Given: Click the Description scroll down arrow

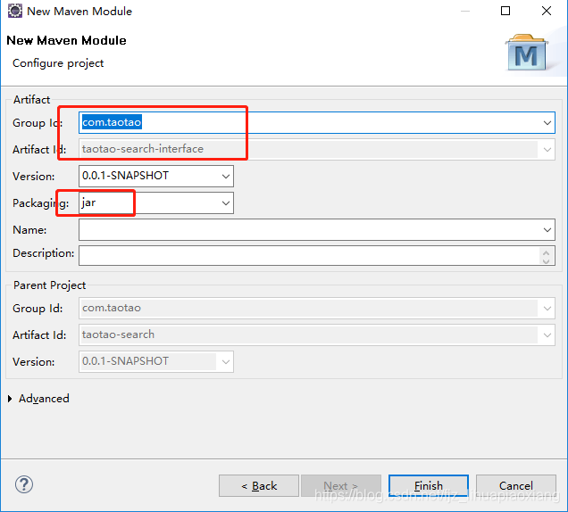Looking at the screenshot, I should pyautogui.click(x=547, y=260).
